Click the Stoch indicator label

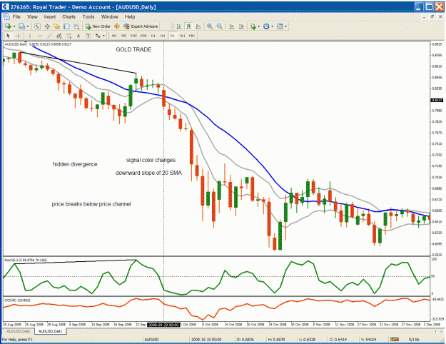(26, 260)
